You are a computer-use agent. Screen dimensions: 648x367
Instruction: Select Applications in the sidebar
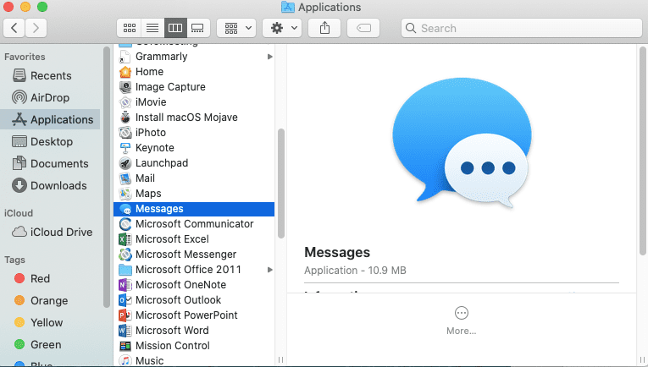(50, 119)
